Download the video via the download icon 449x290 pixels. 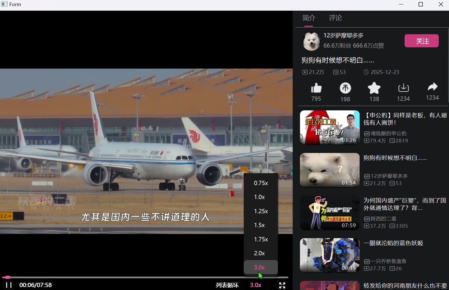(x=403, y=88)
